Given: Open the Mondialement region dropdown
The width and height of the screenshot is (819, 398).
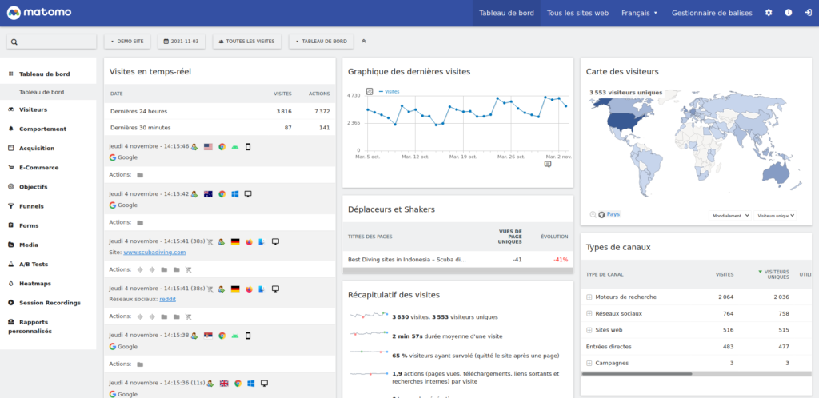Looking at the screenshot, I should pyautogui.click(x=729, y=215).
